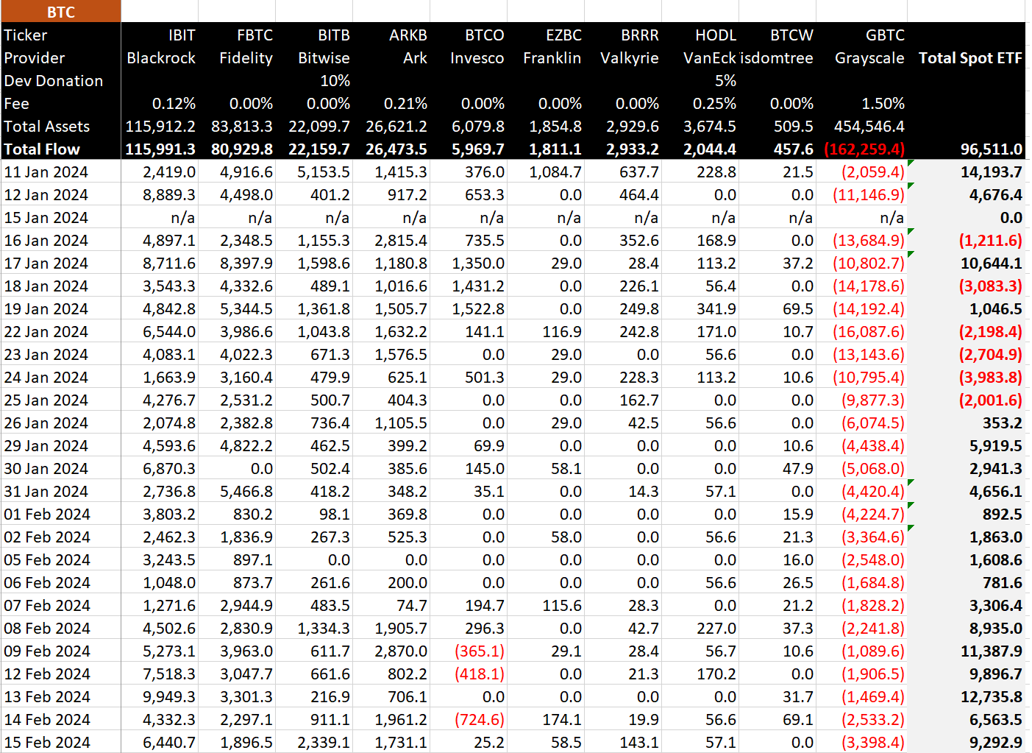Select the IBIT ticker cell
Viewport: 1032px width, 753px height.
pos(181,35)
